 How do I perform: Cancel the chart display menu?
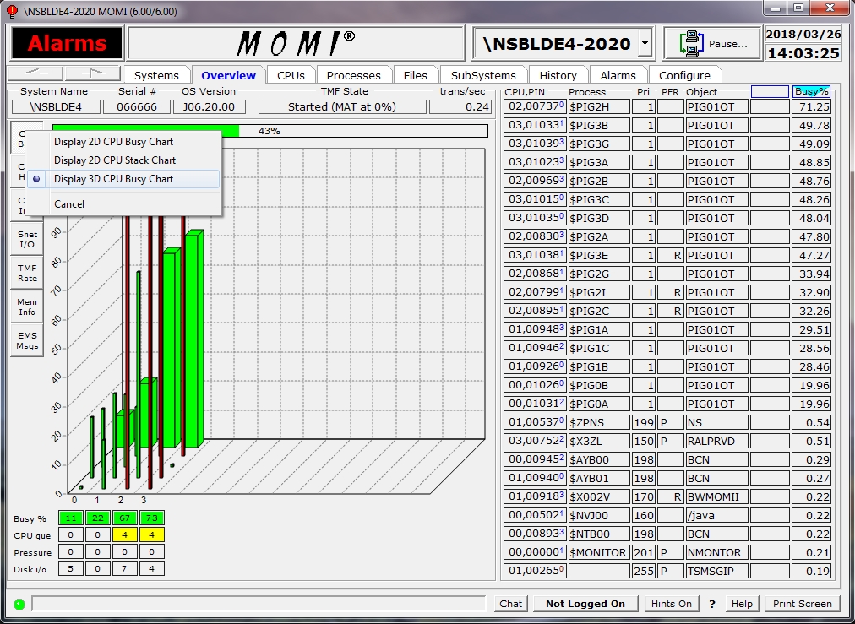69,204
